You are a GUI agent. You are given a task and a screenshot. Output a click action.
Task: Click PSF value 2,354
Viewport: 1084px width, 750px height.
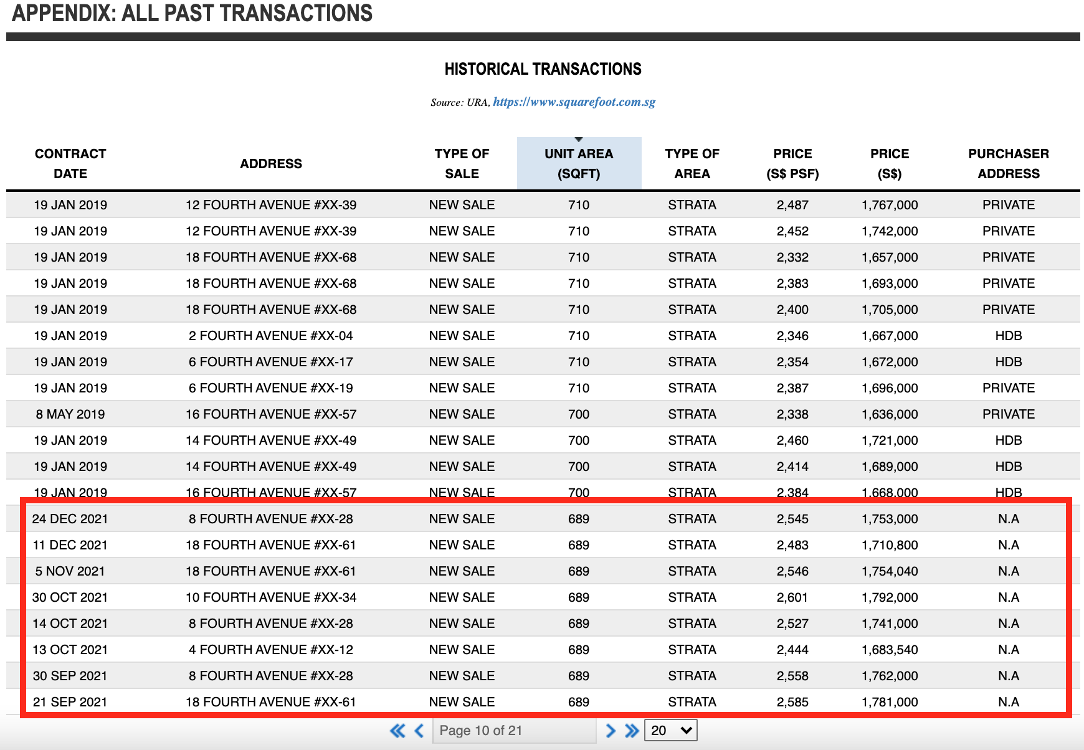point(792,362)
